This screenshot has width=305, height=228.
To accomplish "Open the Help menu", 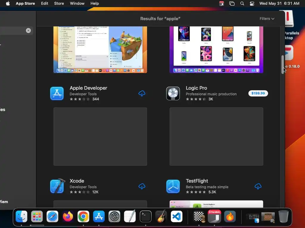I will pos(94,4).
